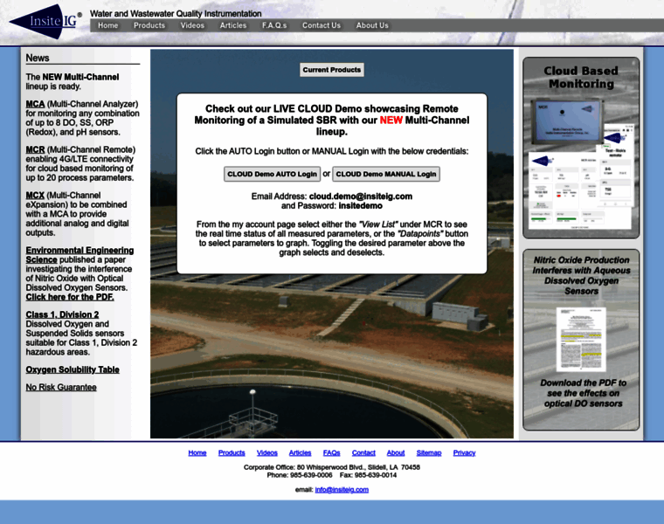Go to Videos in the top navigation bar
Screen dimensions: 664x524
[x=192, y=25]
